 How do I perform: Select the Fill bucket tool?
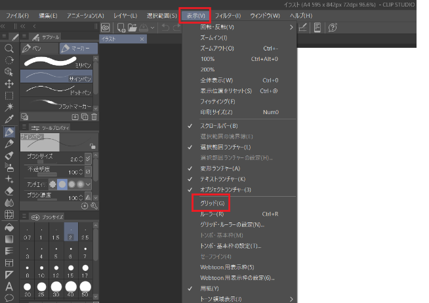tap(9, 226)
